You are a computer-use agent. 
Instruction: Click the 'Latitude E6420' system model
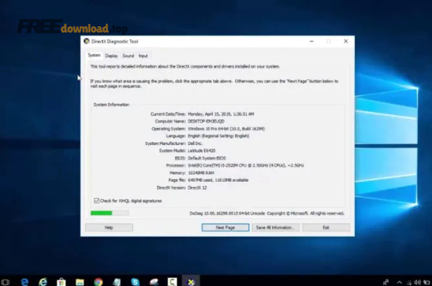coord(202,151)
